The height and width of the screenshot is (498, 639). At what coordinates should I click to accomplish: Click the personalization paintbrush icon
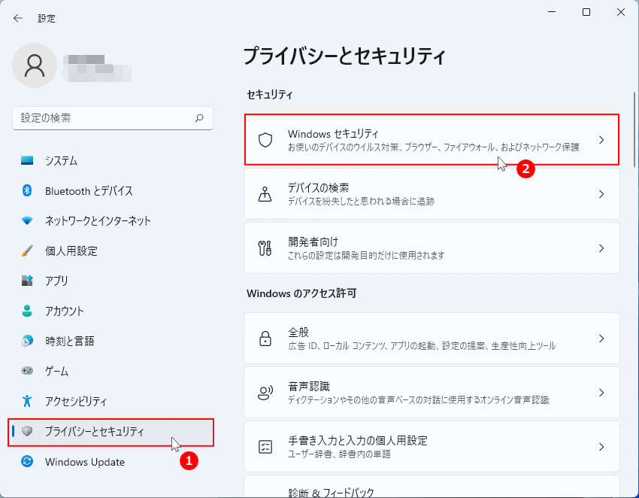[27, 251]
